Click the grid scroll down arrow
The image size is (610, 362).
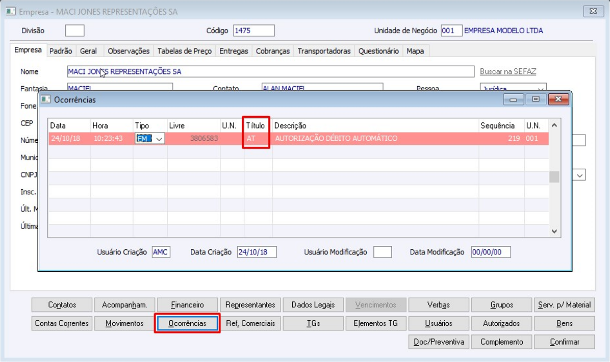[554, 231]
